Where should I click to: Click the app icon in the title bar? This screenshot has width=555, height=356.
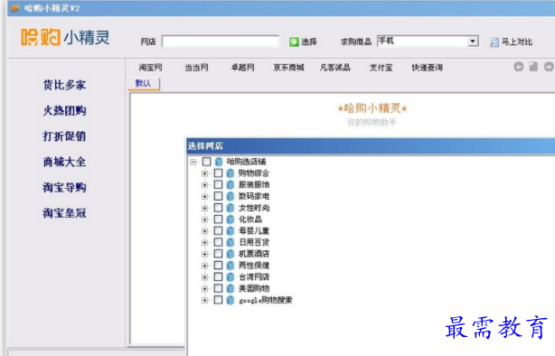click(x=14, y=8)
